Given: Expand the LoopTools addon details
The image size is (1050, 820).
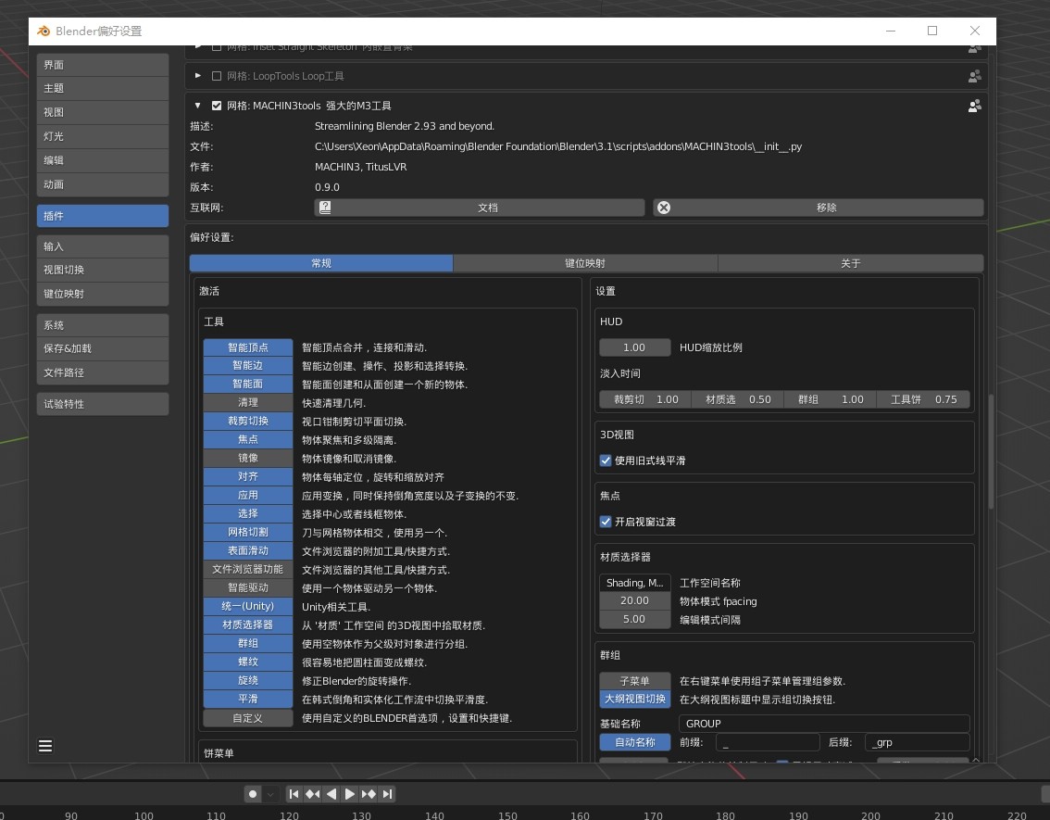Looking at the screenshot, I should [197, 76].
